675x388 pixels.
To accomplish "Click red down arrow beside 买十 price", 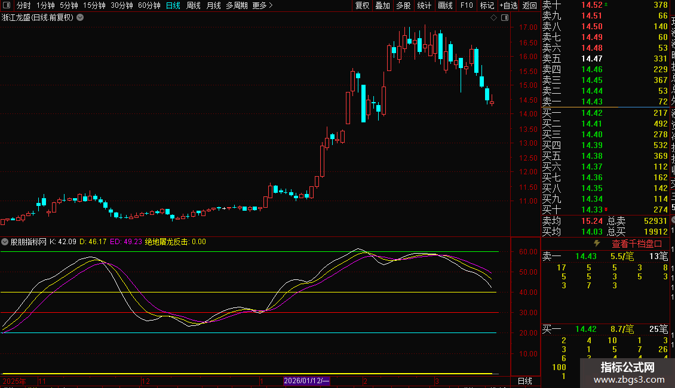I will click(607, 210).
